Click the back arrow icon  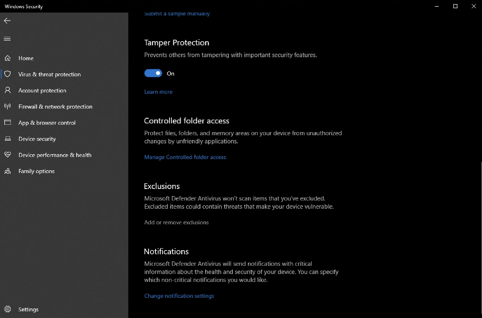[7, 21]
